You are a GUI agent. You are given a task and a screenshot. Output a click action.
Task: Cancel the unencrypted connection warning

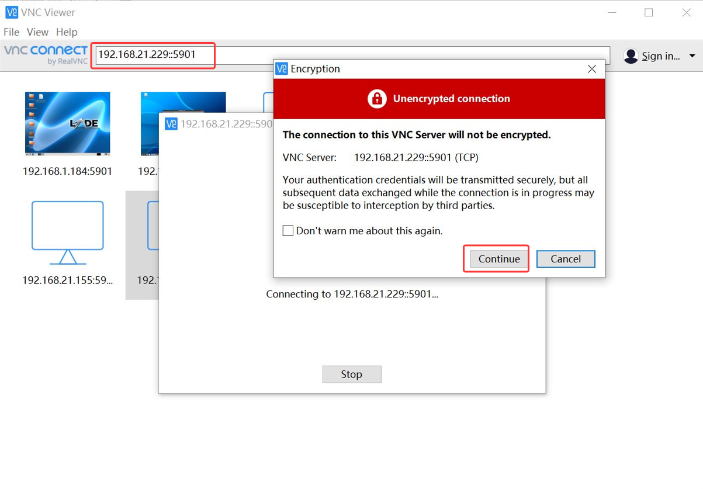pos(565,259)
